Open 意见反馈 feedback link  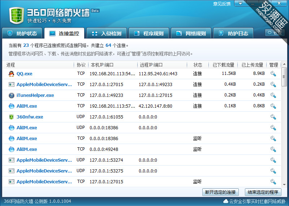(222, 4)
